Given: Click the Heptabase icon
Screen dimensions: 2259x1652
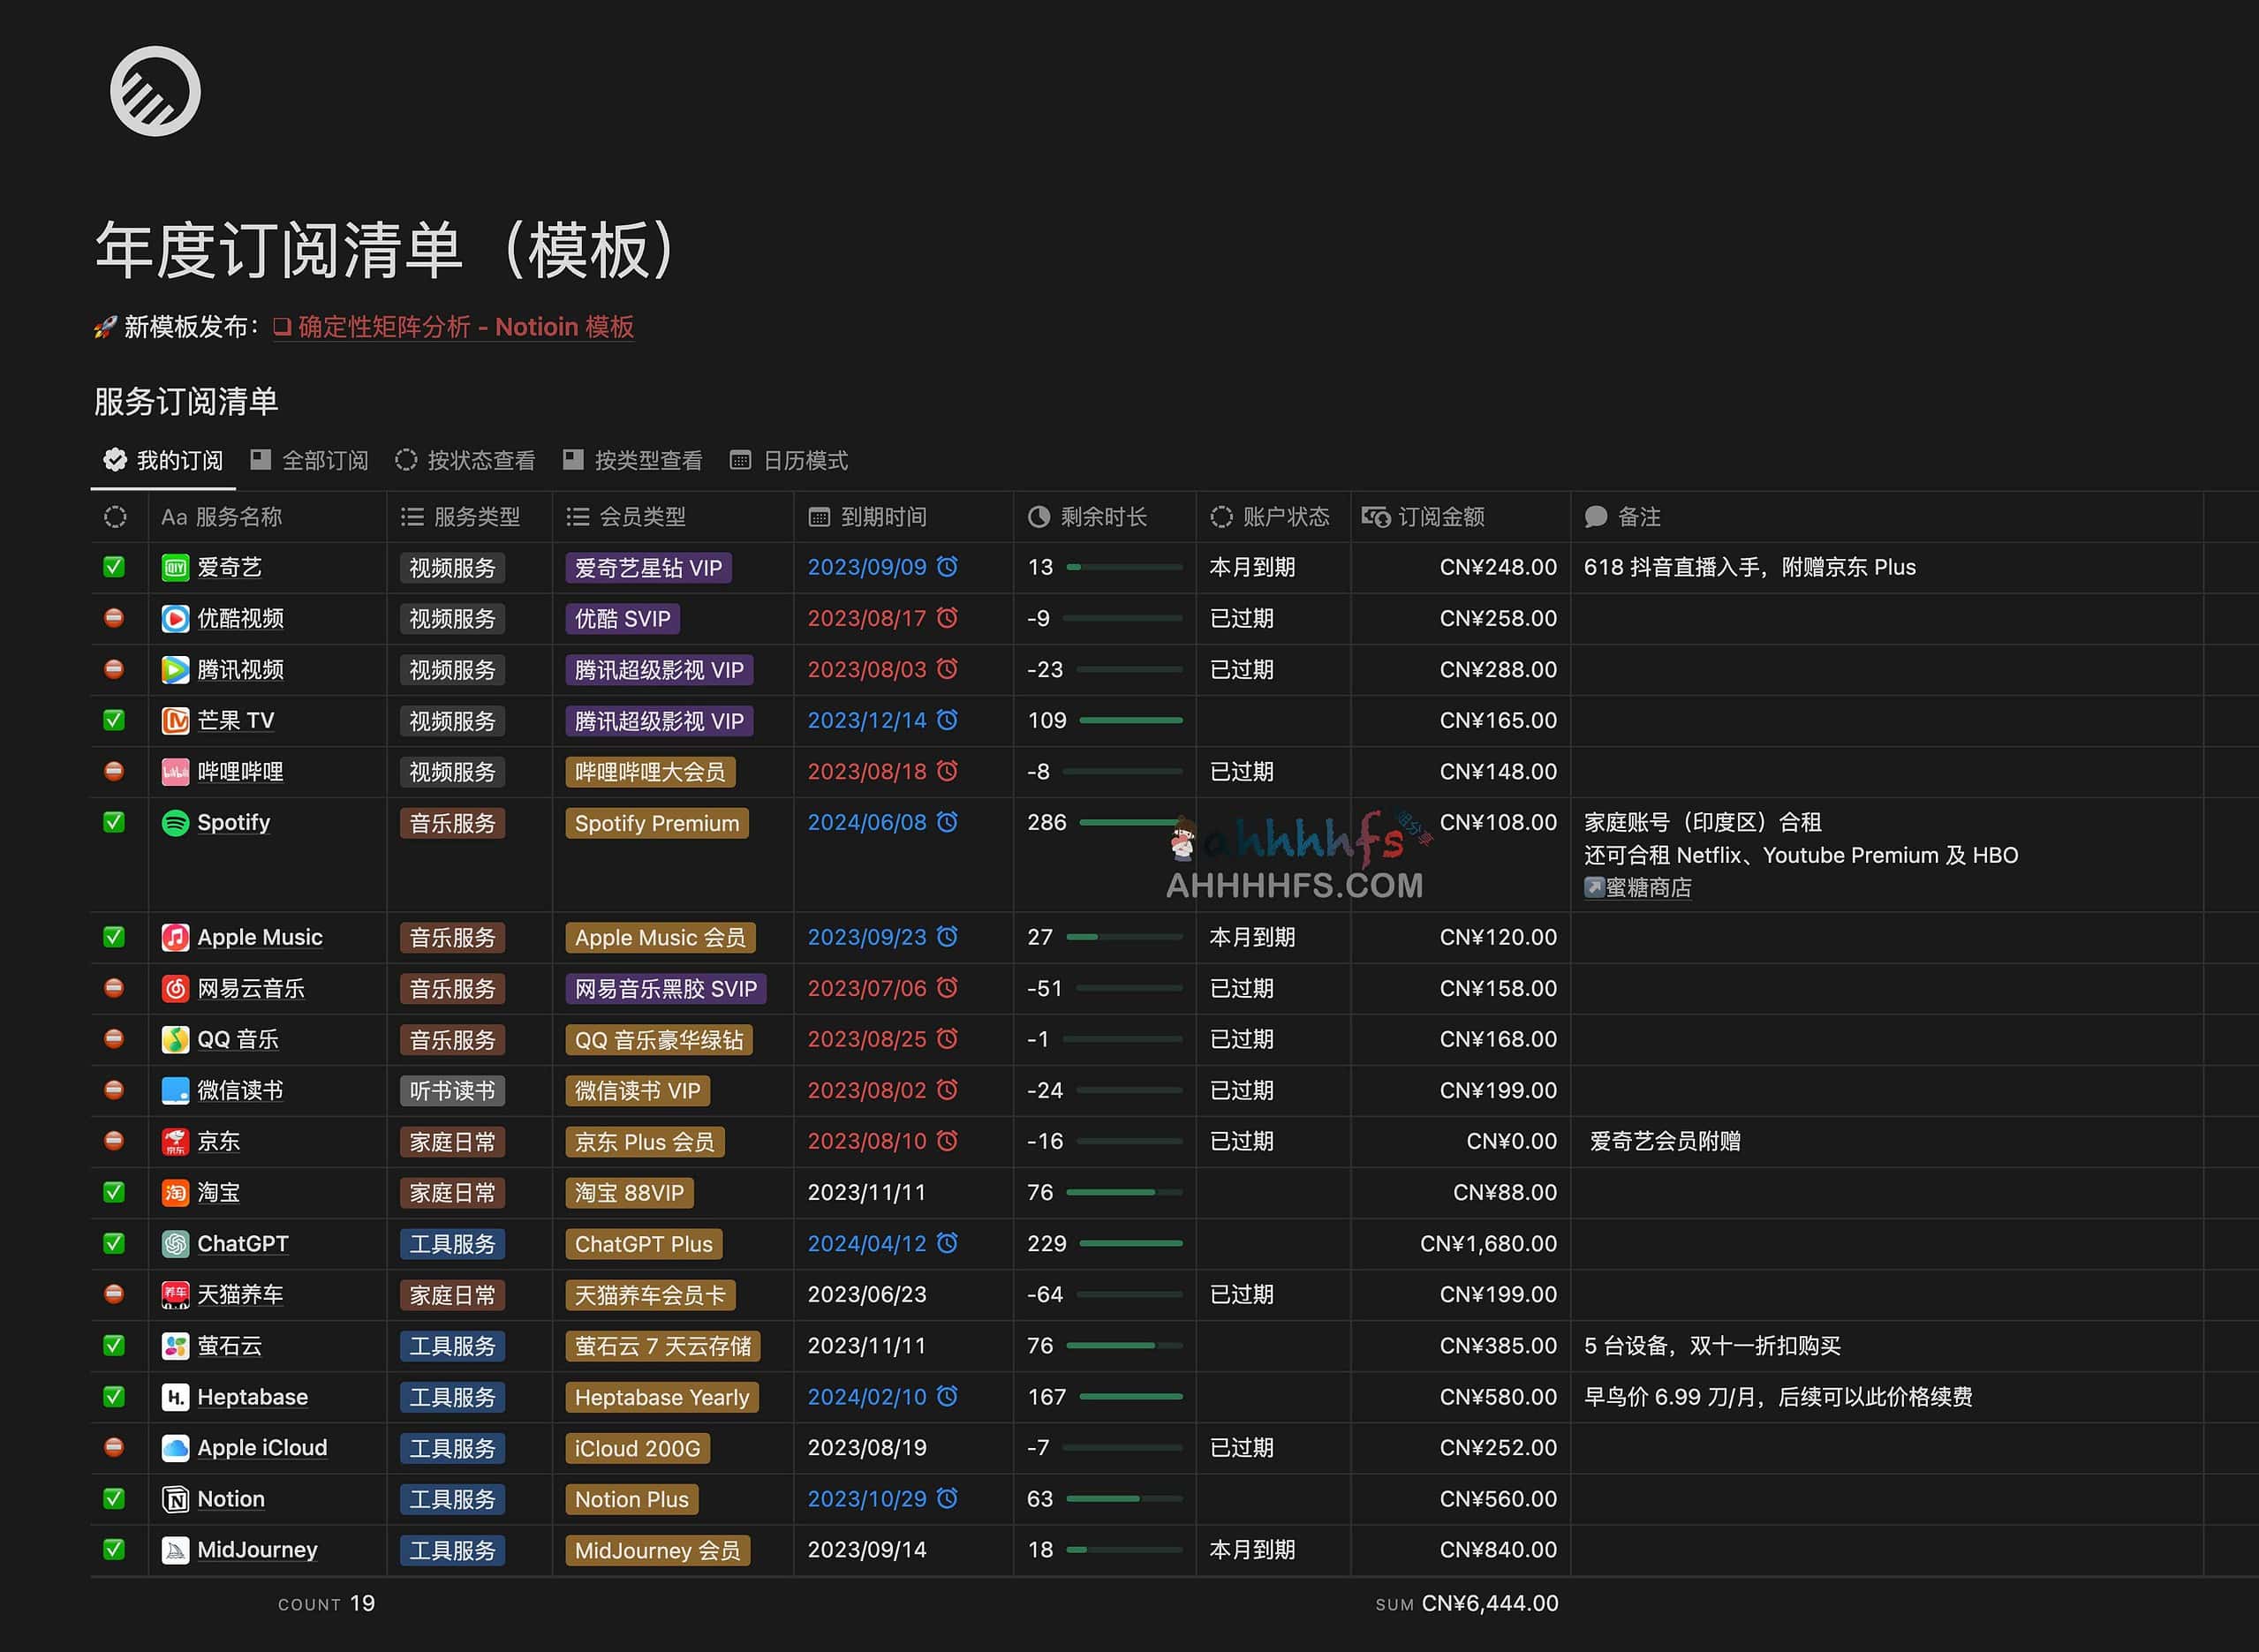Looking at the screenshot, I should click(x=175, y=1396).
